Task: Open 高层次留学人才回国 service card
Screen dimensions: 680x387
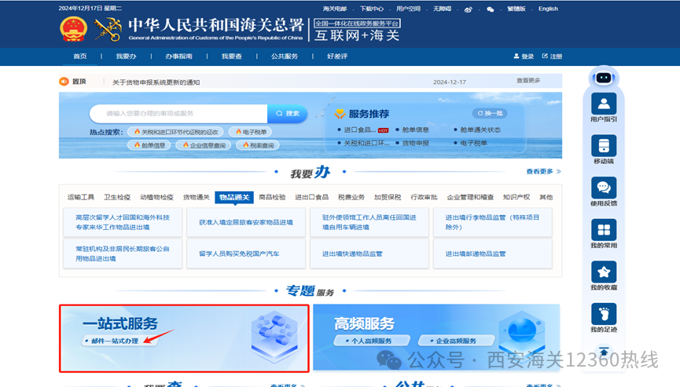Action: pos(123,222)
